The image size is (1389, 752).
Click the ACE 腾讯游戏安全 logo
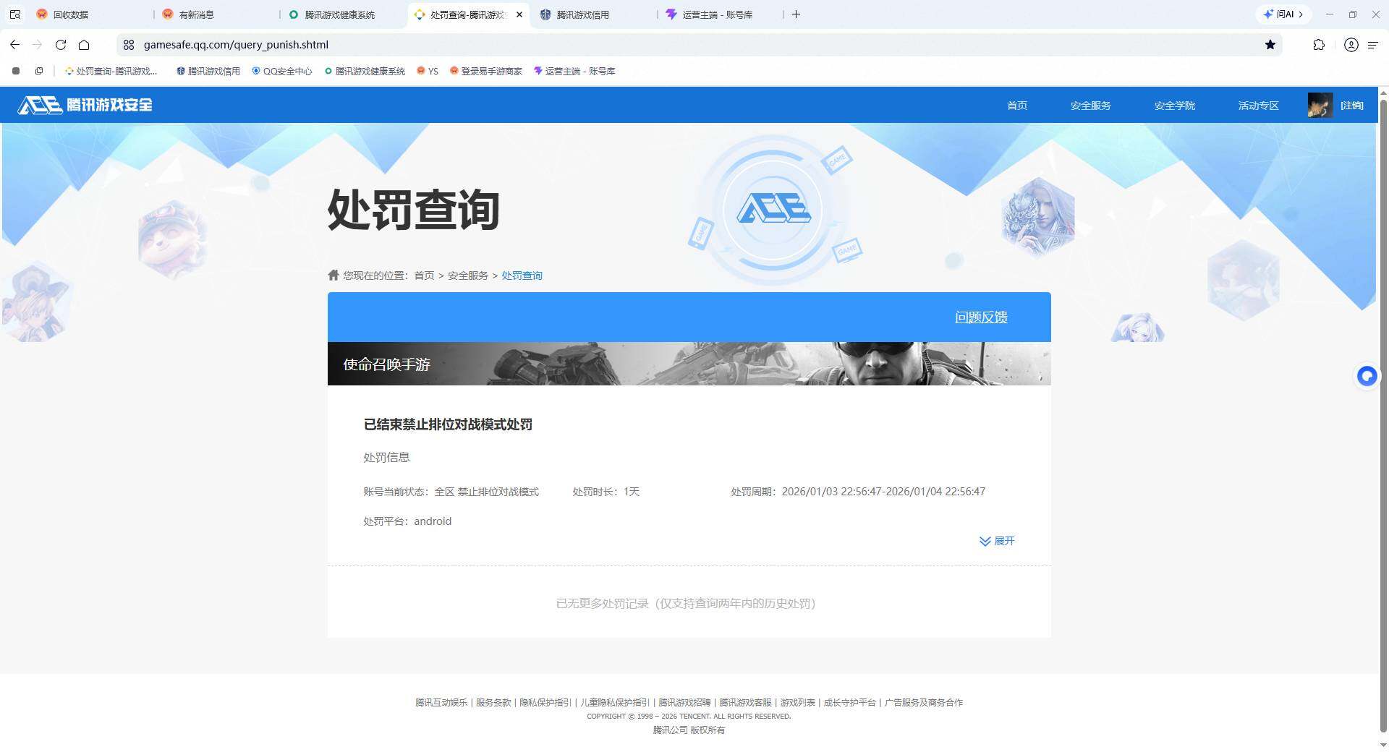point(85,105)
